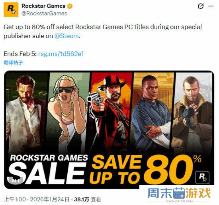Click the Grok slash-circle icon

tap(201, 6)
